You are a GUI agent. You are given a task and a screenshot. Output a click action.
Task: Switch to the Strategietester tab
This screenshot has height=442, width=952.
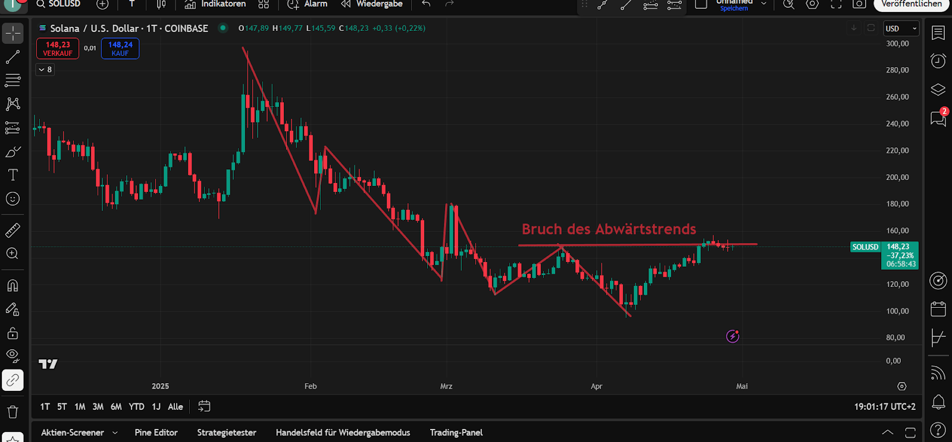point(227,432)
